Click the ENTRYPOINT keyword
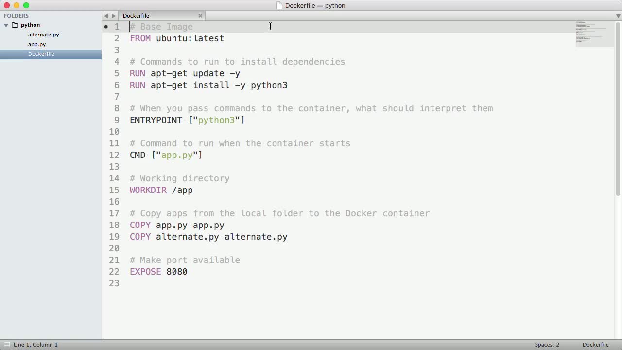The height and width of the screenshot is (350, 622). pos(156,120)
